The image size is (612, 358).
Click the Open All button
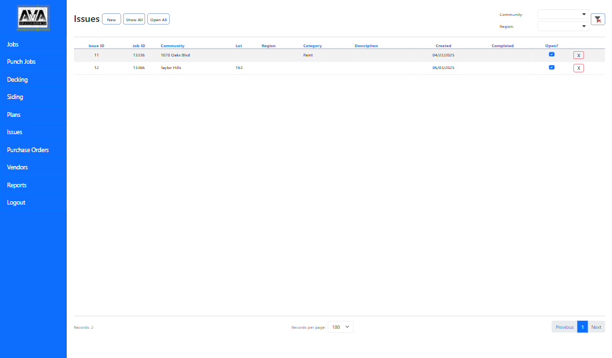pos(158,20)
